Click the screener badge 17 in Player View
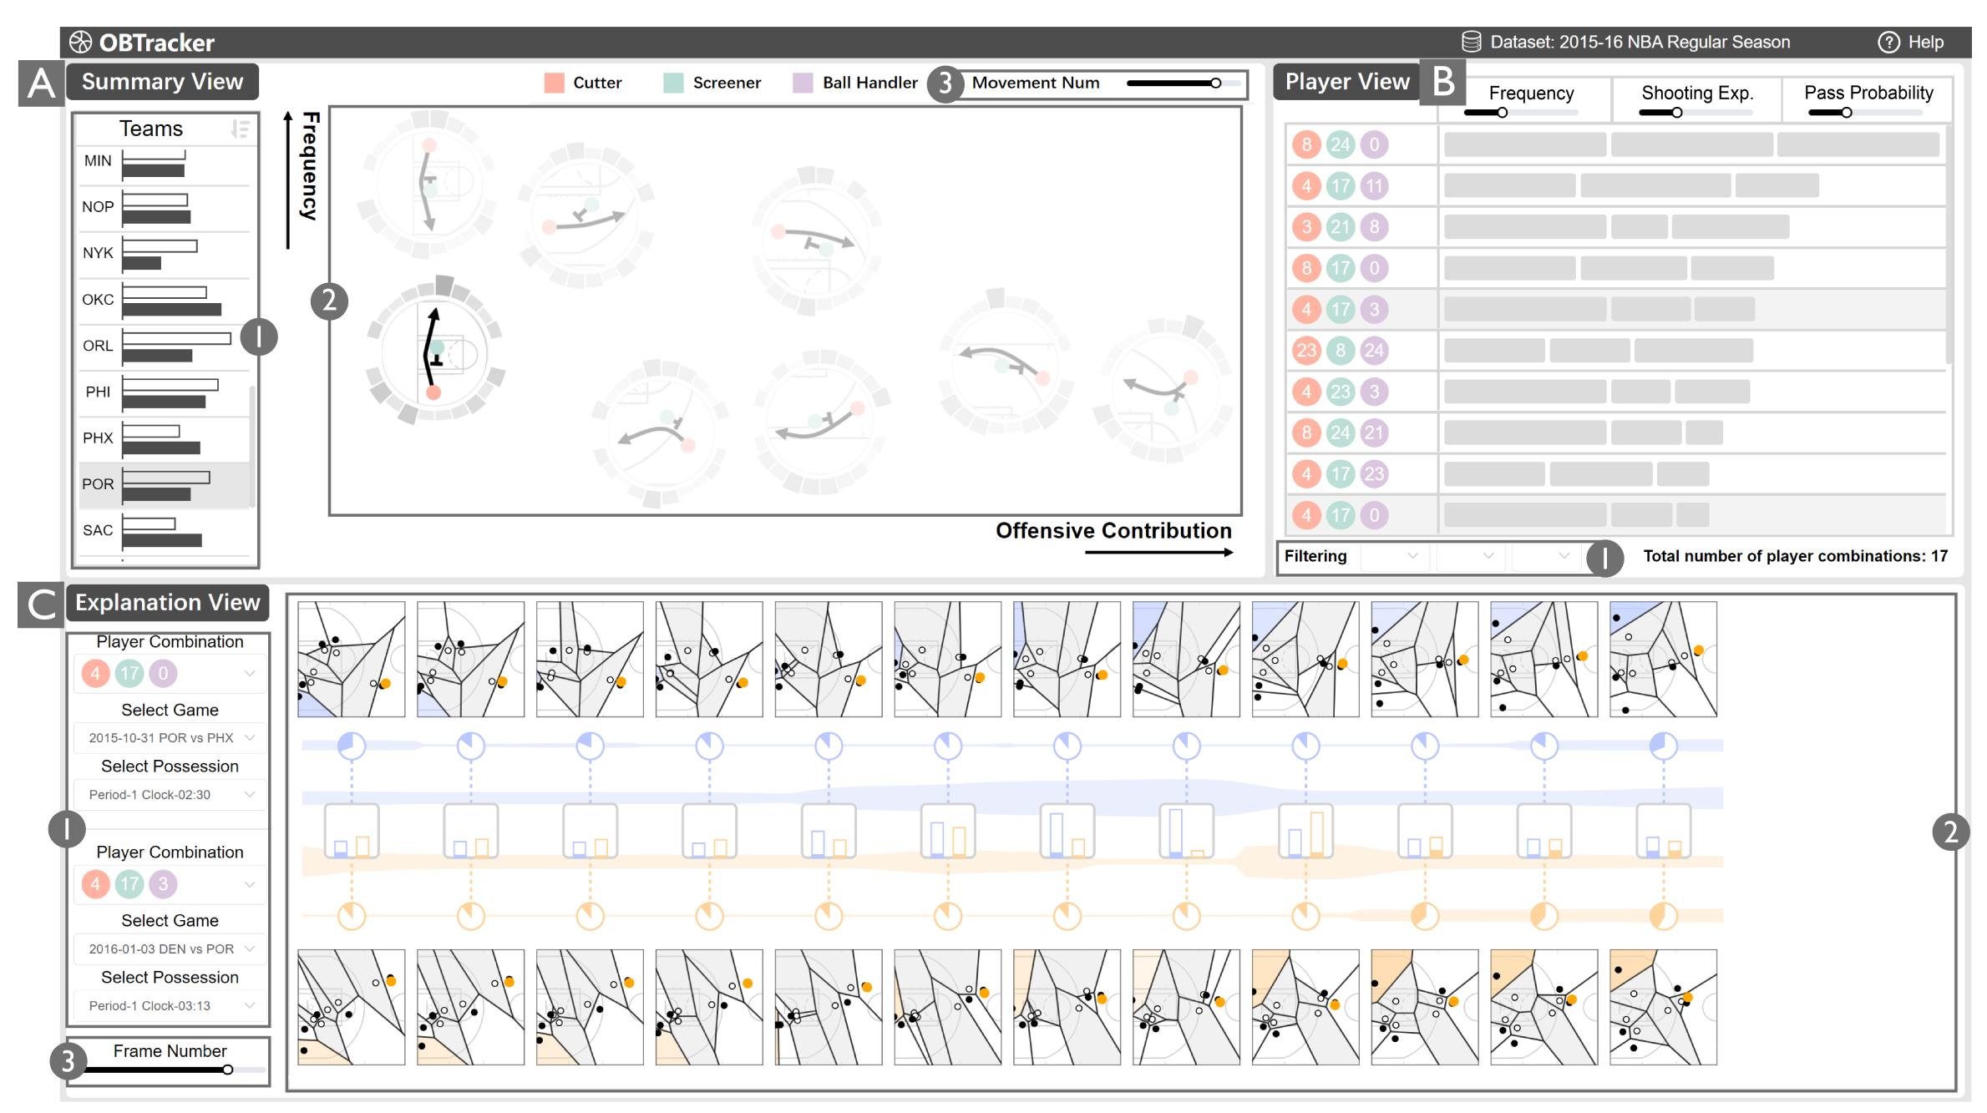Image resolution: width=1987 pixels, height=1113 pixels. (x=1340, y=185)
